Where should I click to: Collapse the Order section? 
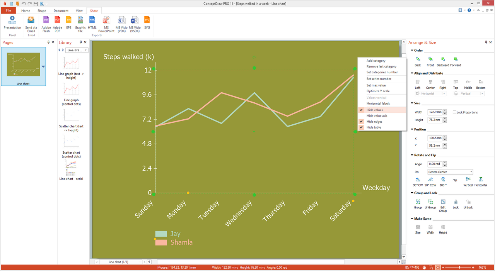click(412, 50)
